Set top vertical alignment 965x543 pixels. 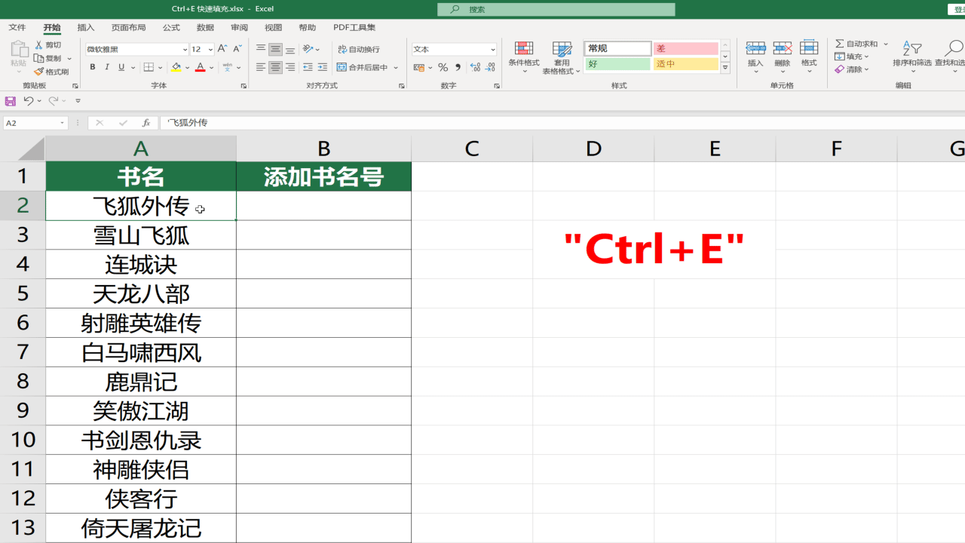point(261,49)
